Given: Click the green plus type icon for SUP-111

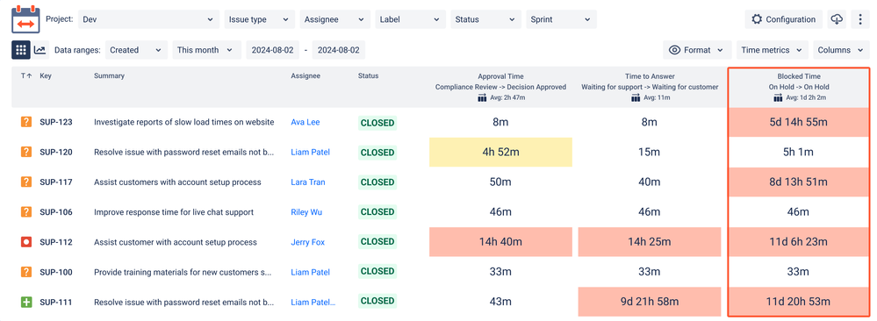Looking at the screenshot, I should [x=25, y=302].
